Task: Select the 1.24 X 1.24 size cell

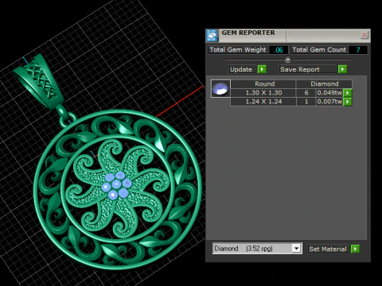Action: 263,102
